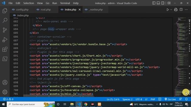Open the notifications bell
The height and width of the screenshot is (107, 191).
point(186,99)
